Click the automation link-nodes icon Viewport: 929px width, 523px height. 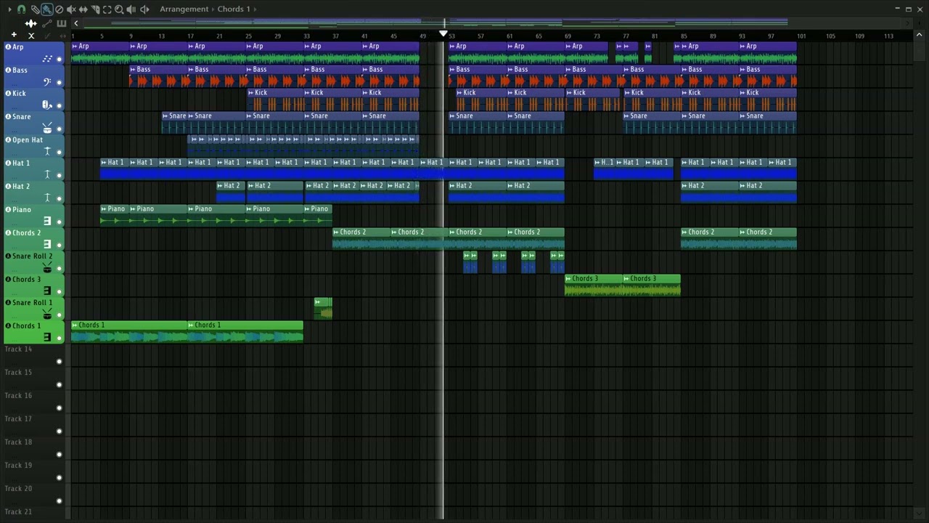click(47, 23)
